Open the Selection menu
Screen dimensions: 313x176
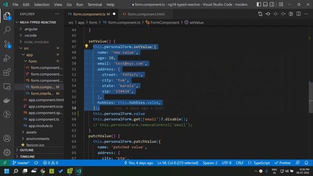pyautogui.click(x=42, y=4)
